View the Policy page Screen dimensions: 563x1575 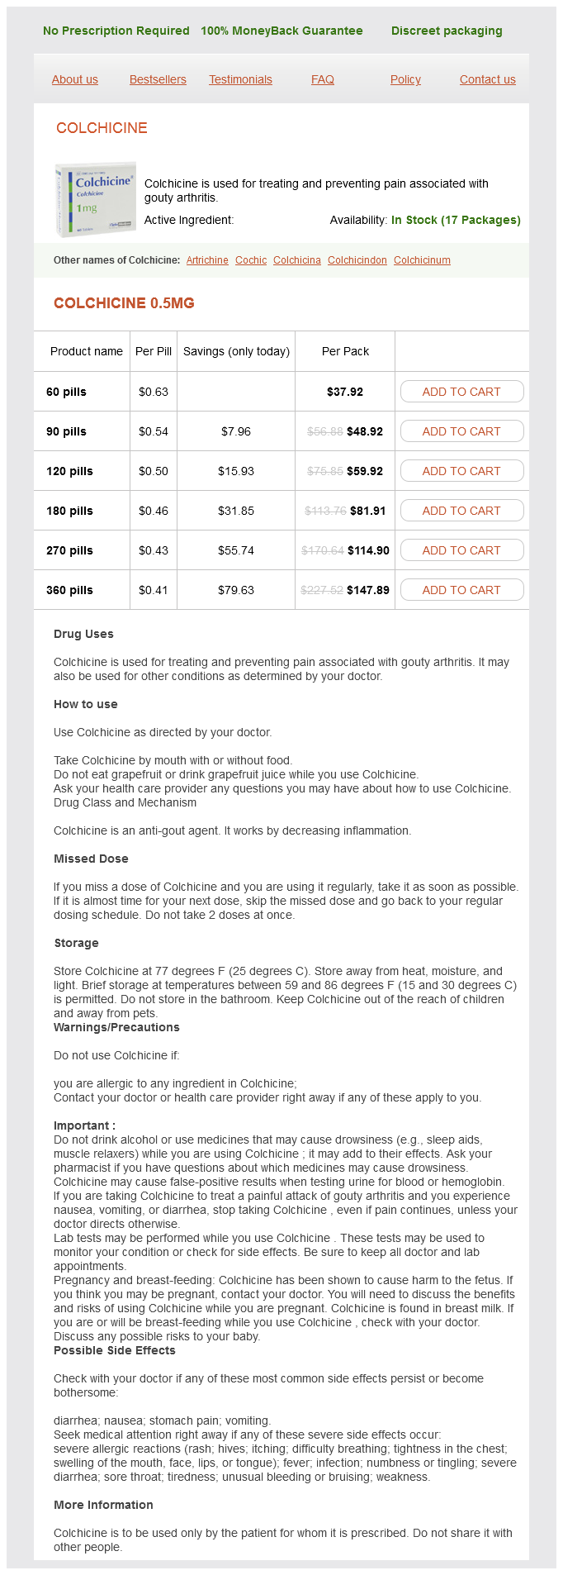click(x=405, y=79)
